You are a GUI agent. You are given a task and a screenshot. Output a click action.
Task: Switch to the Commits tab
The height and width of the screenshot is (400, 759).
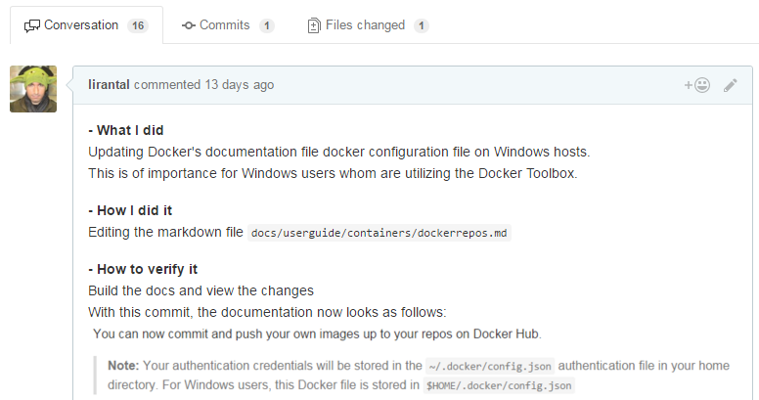click(224, 25)
